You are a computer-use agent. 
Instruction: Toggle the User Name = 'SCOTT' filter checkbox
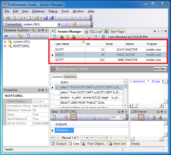click(58, 69)
